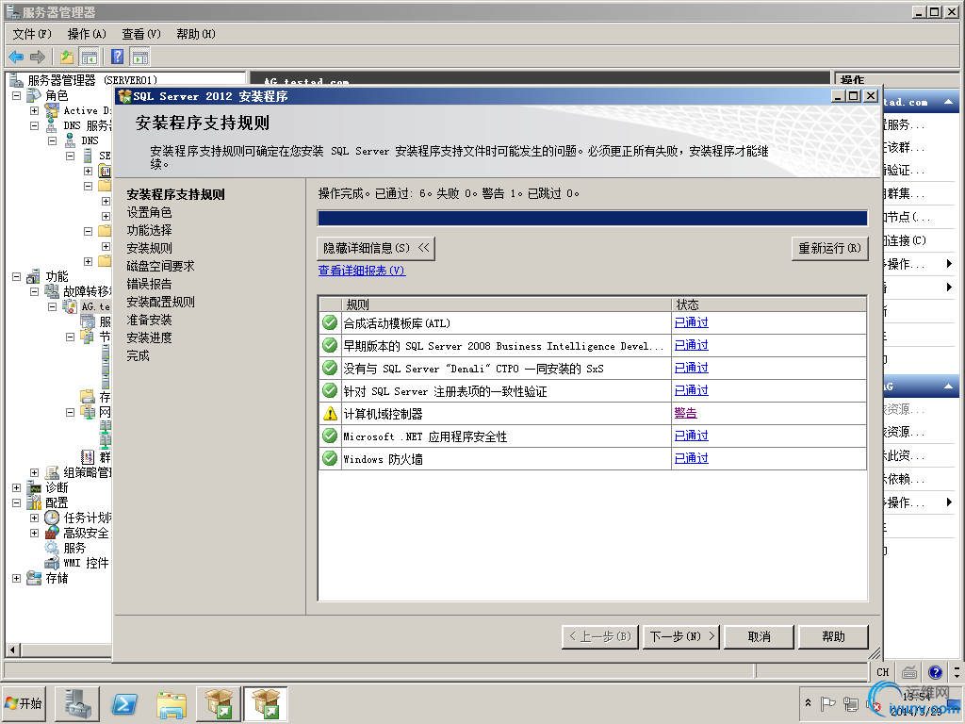Open 已通过 link for 合成活动模板库(ATL)
This screenshot has height=724, width=965.
(x=691, y=322)
